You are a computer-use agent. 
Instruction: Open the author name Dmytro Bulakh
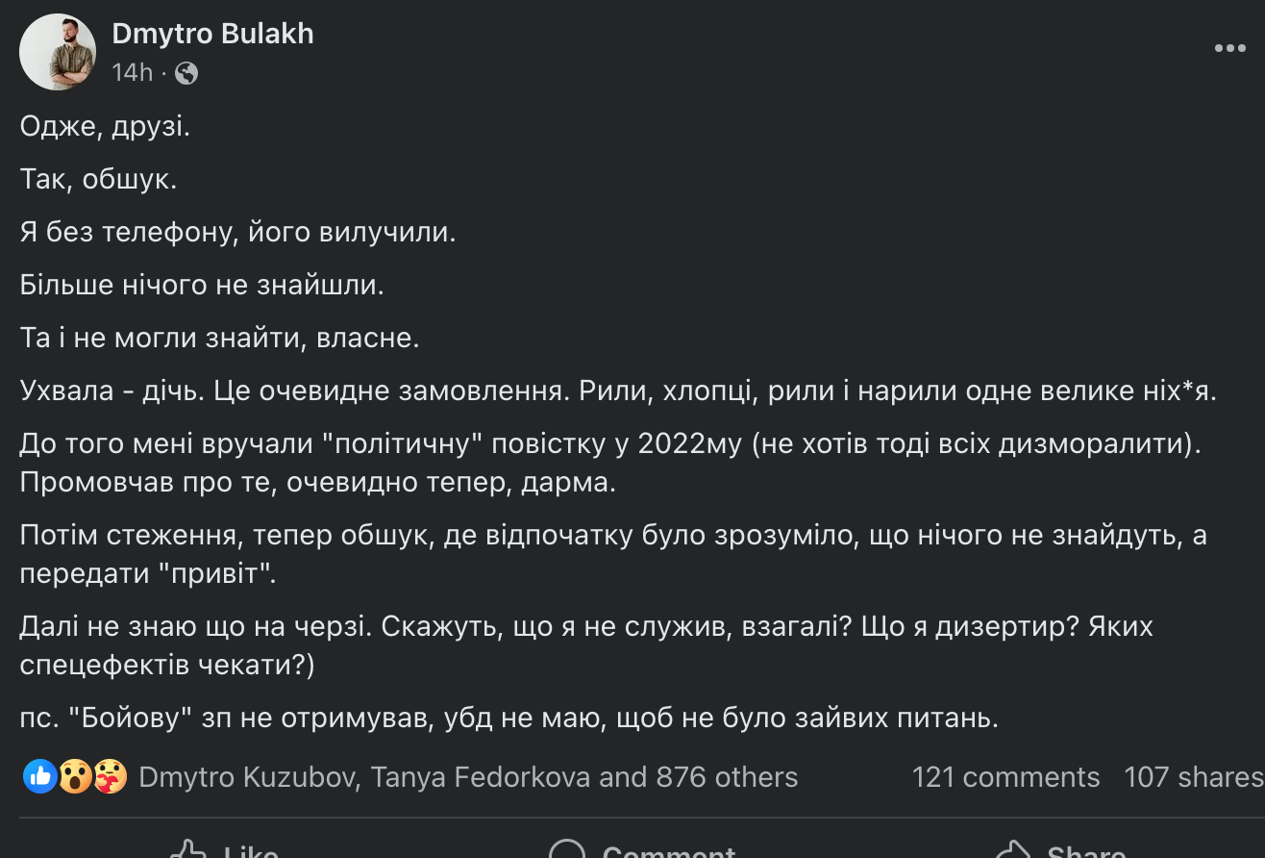212,34
